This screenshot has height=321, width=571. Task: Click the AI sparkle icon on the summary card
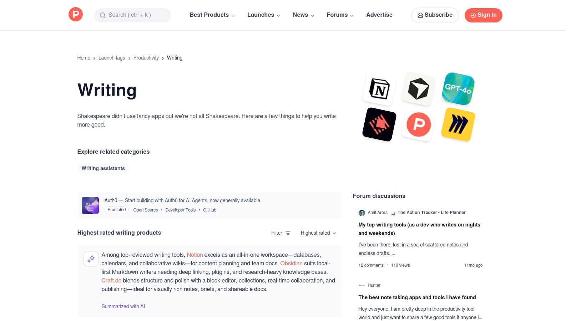click(91, 259)
